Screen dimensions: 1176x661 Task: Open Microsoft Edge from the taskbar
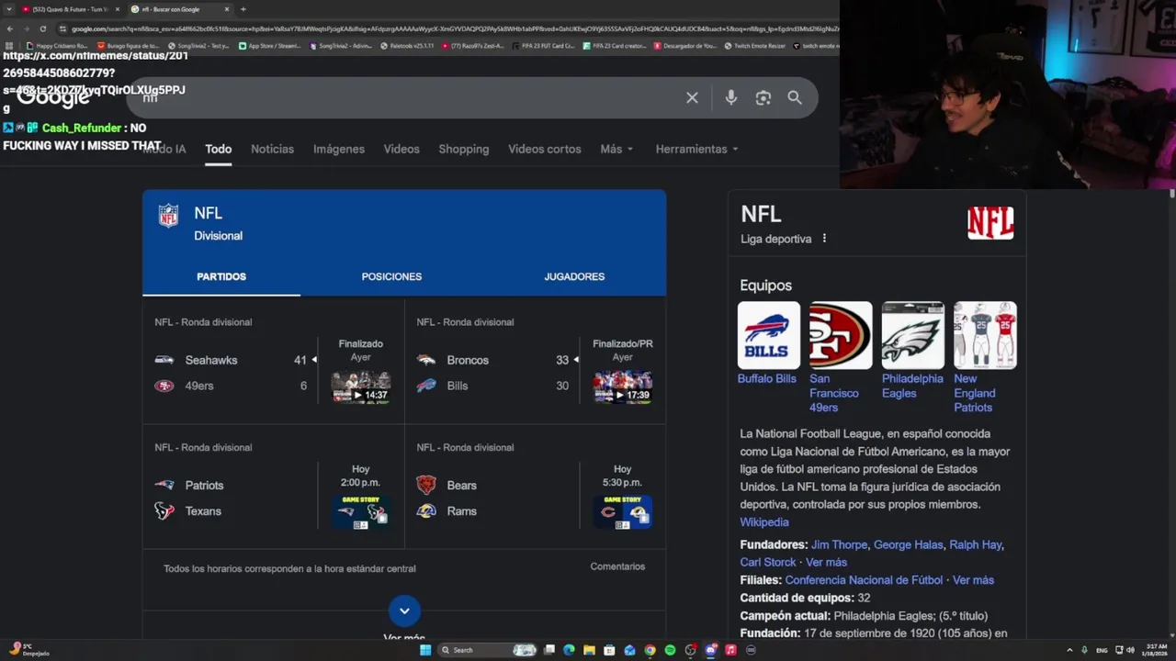pos(569,650)
